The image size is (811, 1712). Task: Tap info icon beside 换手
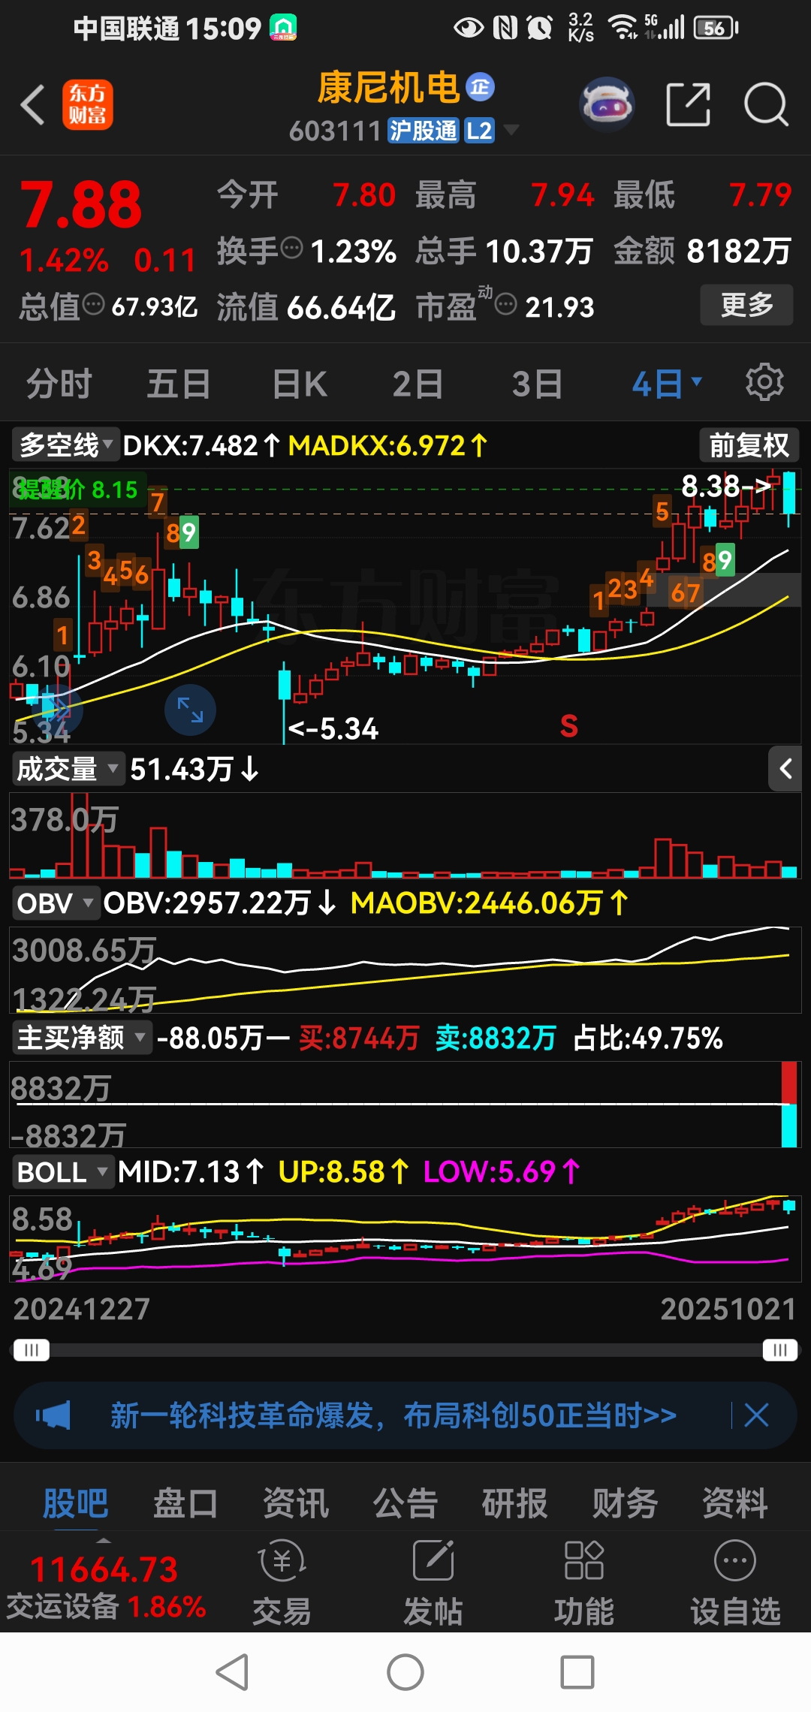point(291,248)
